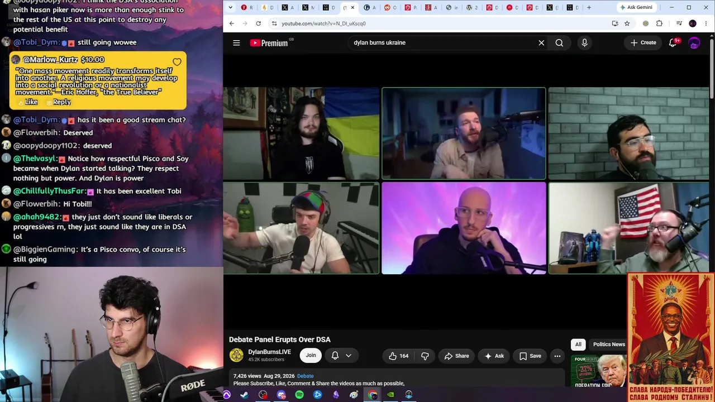
Task: Clear the 'dylan burns ukraine' search text
Action: [541, 43]
